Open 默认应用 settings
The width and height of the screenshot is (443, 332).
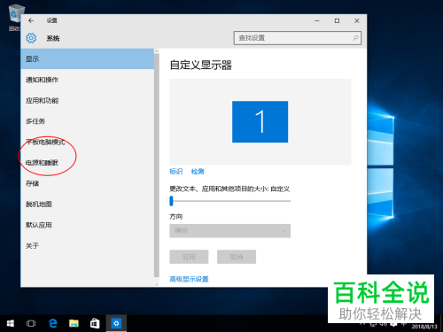click(x=88, y=225)
